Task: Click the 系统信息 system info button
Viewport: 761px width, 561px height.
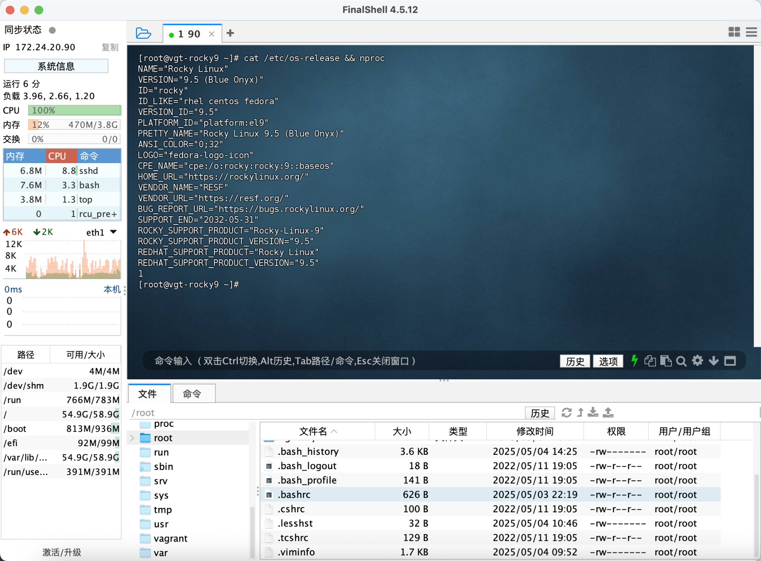Action: (x=56, y=66)
